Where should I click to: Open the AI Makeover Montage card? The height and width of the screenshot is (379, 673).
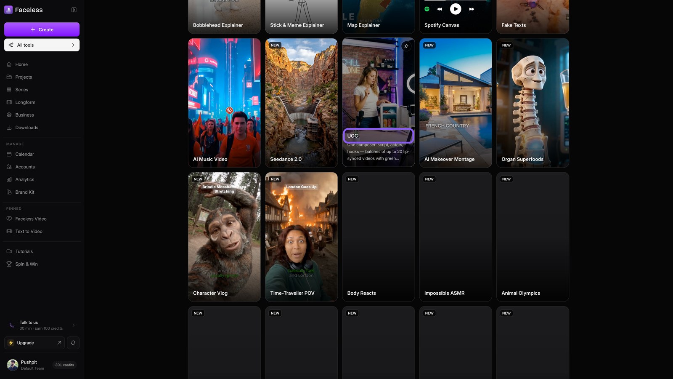click(x=456, y=103)
